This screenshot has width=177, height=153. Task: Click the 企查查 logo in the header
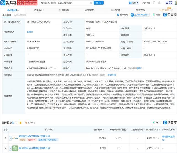pyautogui.click(x=9, y=3)
